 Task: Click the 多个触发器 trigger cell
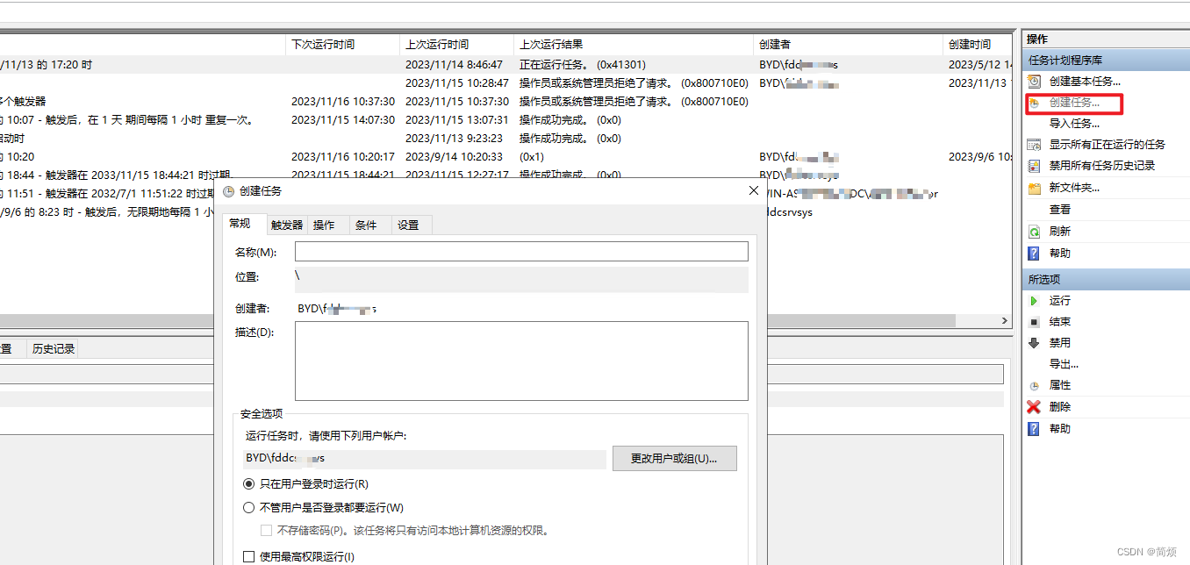pyautogui.click(x=23, y=102)
